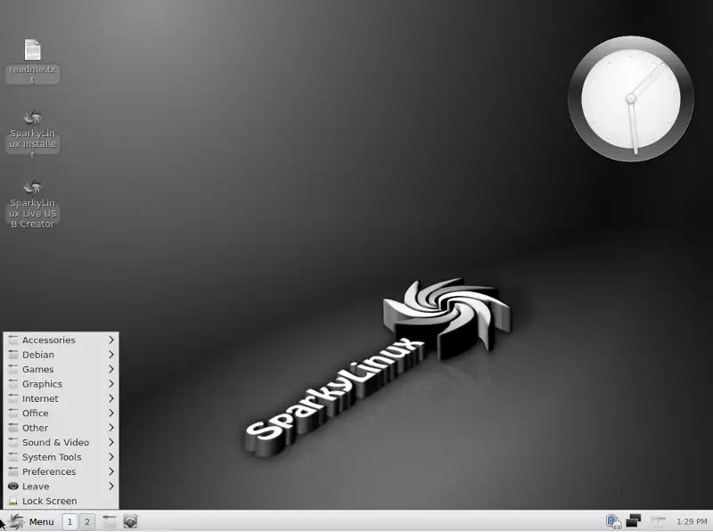Open the Other menu entry
Screen dimensions: 713x532
click(61, 428)
